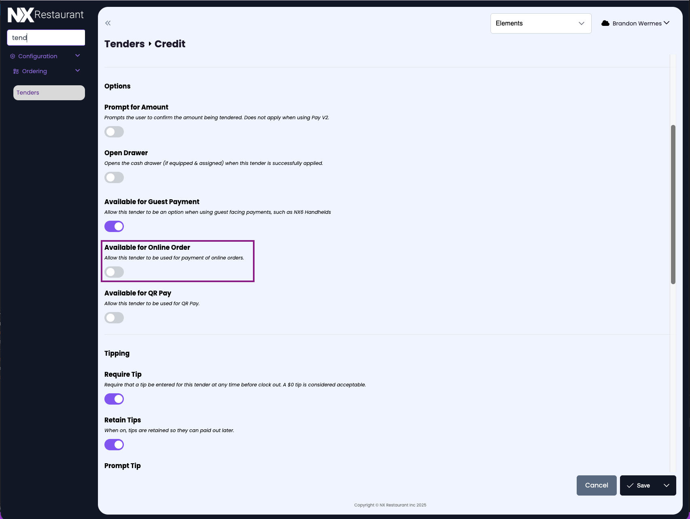The image size is (690, 519).
Task: Switch off the Require Tip toggle
Action: point(114,399)
